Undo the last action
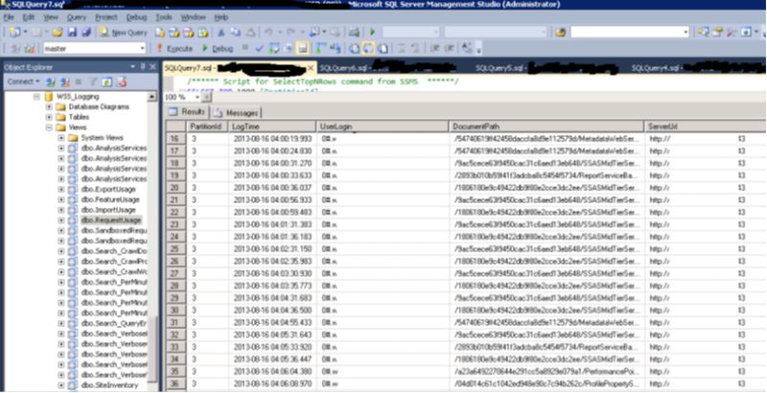Screen dimensions: 767x393 coord(269,33)
